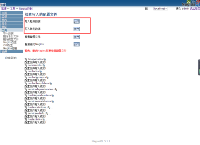Click the 退出登录 logout link

(x=195, y=9)
